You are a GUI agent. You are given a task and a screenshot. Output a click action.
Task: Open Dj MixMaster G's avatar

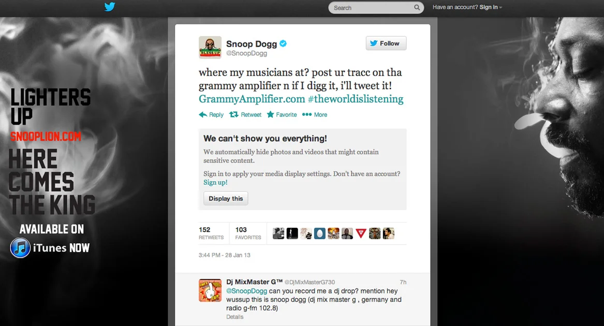coord(210,290)
